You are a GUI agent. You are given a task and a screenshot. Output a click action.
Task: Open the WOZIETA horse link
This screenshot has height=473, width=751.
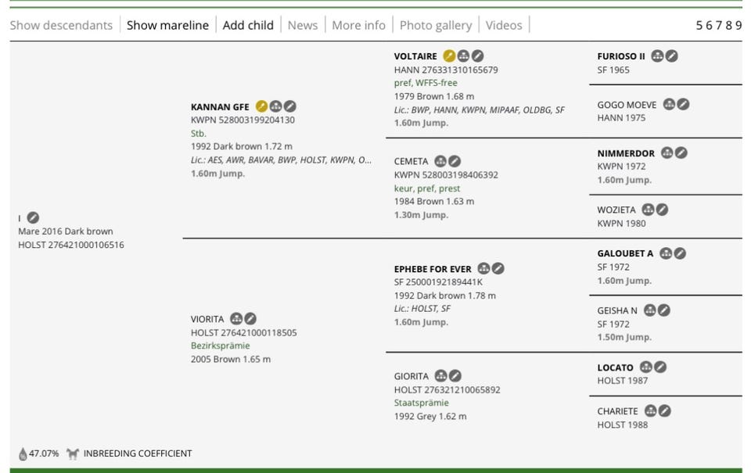pyautogui.click(x=616, y=210)
